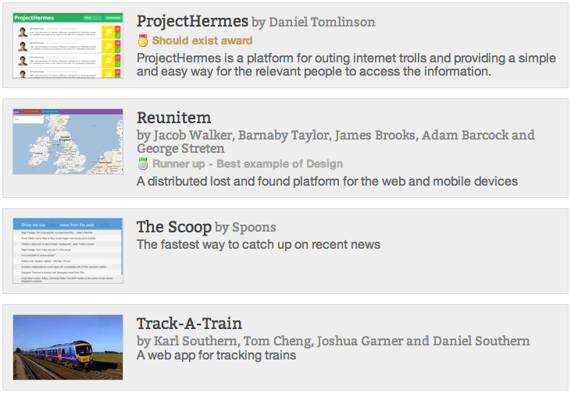
Task: Click the Should exist award label
Action: 202,41
